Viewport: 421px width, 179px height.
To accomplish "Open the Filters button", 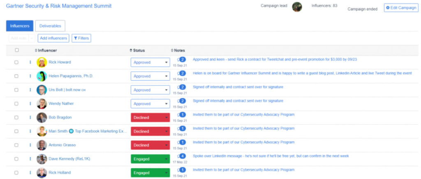I will [x=81, y=38].
